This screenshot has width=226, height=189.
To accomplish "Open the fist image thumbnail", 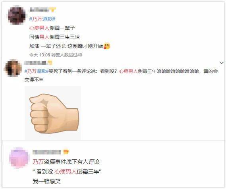I will tap(53, 113).
